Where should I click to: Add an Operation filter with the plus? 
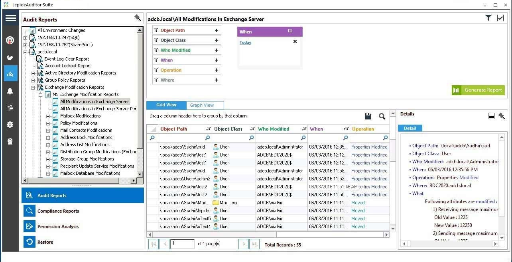coord(217,70)
